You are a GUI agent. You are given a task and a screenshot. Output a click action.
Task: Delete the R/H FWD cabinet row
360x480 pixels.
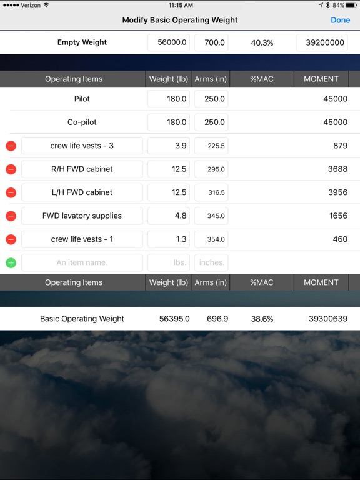coord(11,169)
